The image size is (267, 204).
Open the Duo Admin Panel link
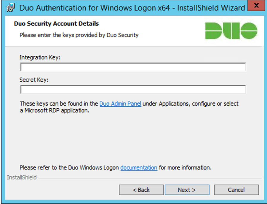click(x=120, y=104)
